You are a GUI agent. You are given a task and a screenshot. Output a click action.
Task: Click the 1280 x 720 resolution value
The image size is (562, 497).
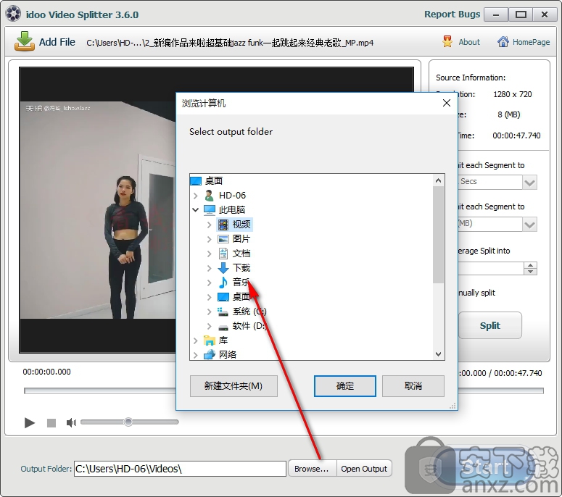[x=513, y=94]
